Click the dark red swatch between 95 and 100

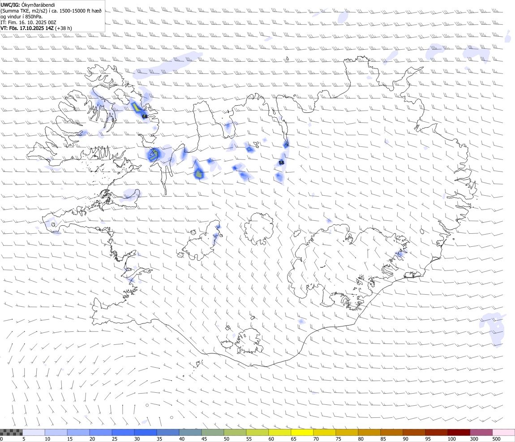[x=436, y=432]
